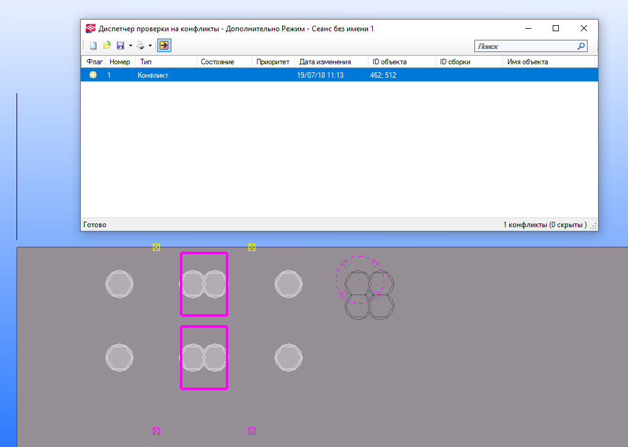628x447 pixels.
Task: Sort by the Флаг column header
Action: click(x=94, y=62)
